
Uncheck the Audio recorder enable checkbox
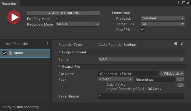coord(5,53)
